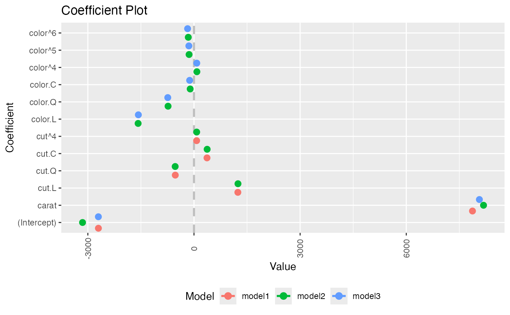Click the "Coefficient Plot" title
Screen dimensions: 510x315
pos(104,11)
